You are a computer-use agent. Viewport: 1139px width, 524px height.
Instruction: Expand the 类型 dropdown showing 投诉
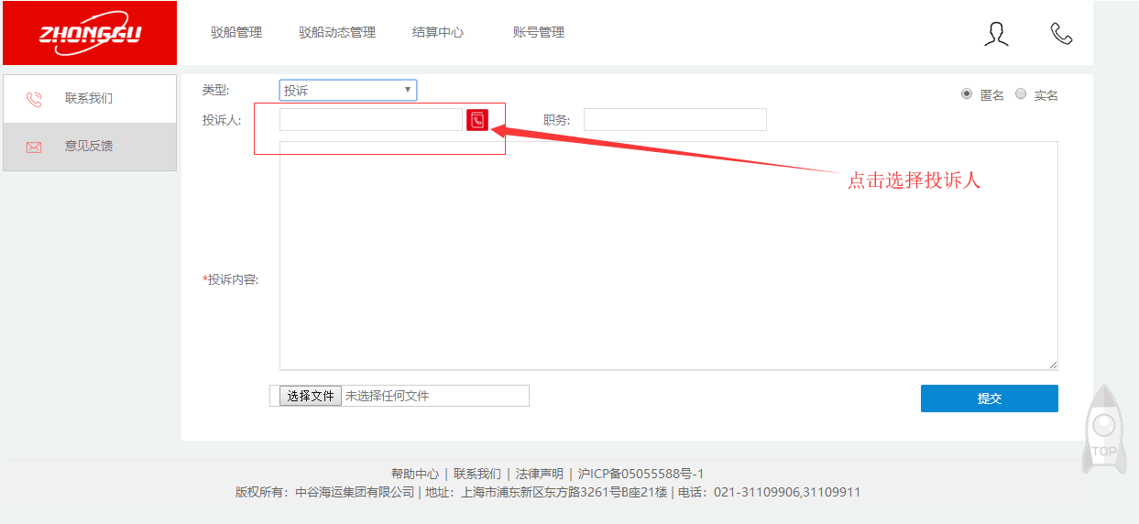click(348, 90)
